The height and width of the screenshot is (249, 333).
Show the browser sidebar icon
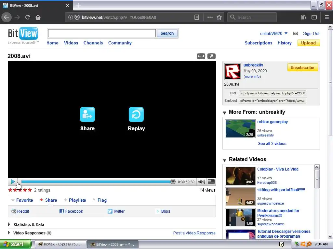(x=314, y=18)
